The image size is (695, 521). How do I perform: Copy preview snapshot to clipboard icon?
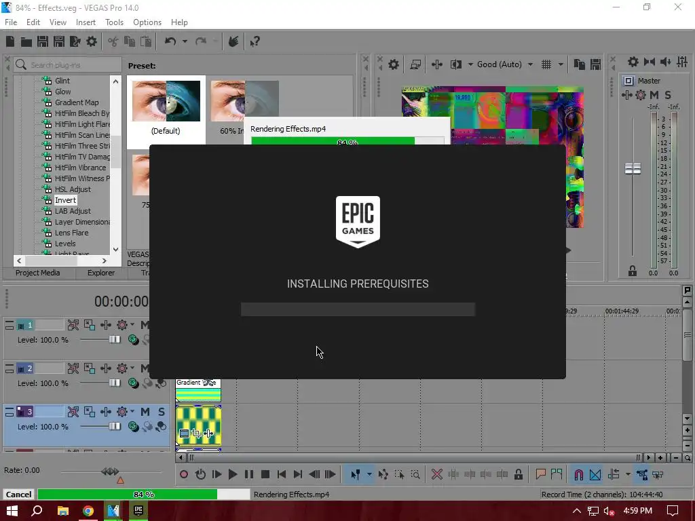[x=580, y=64]
